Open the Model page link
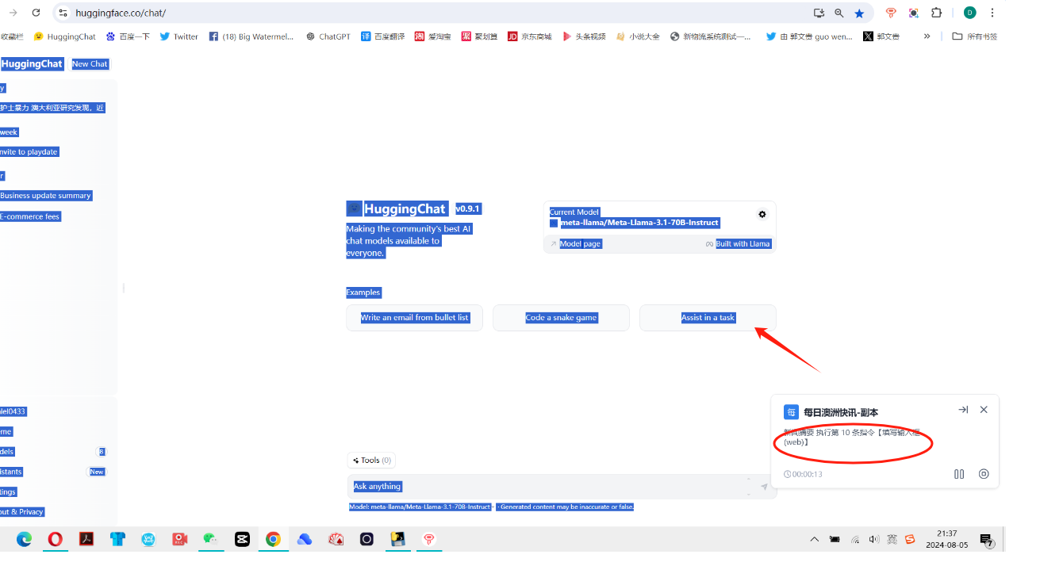The width and height of the screenshot is (1063, 562). click(580, 244)
